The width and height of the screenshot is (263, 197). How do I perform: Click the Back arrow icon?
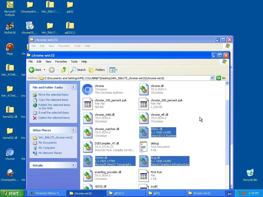31,70
